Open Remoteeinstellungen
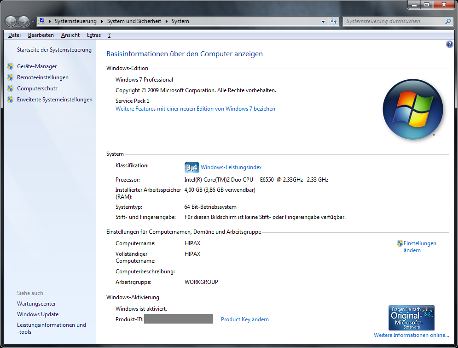This screenshot has width=458, height=348. [43, 77]
